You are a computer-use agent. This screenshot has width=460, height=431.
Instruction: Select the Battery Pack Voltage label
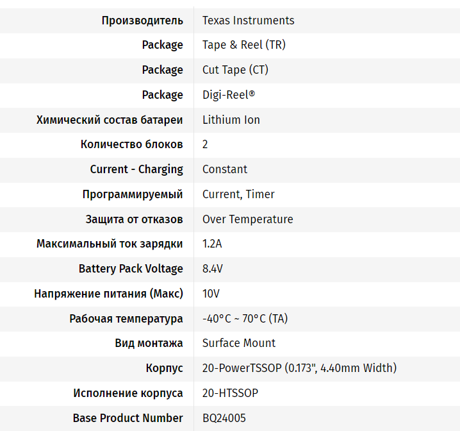(131, 269)
